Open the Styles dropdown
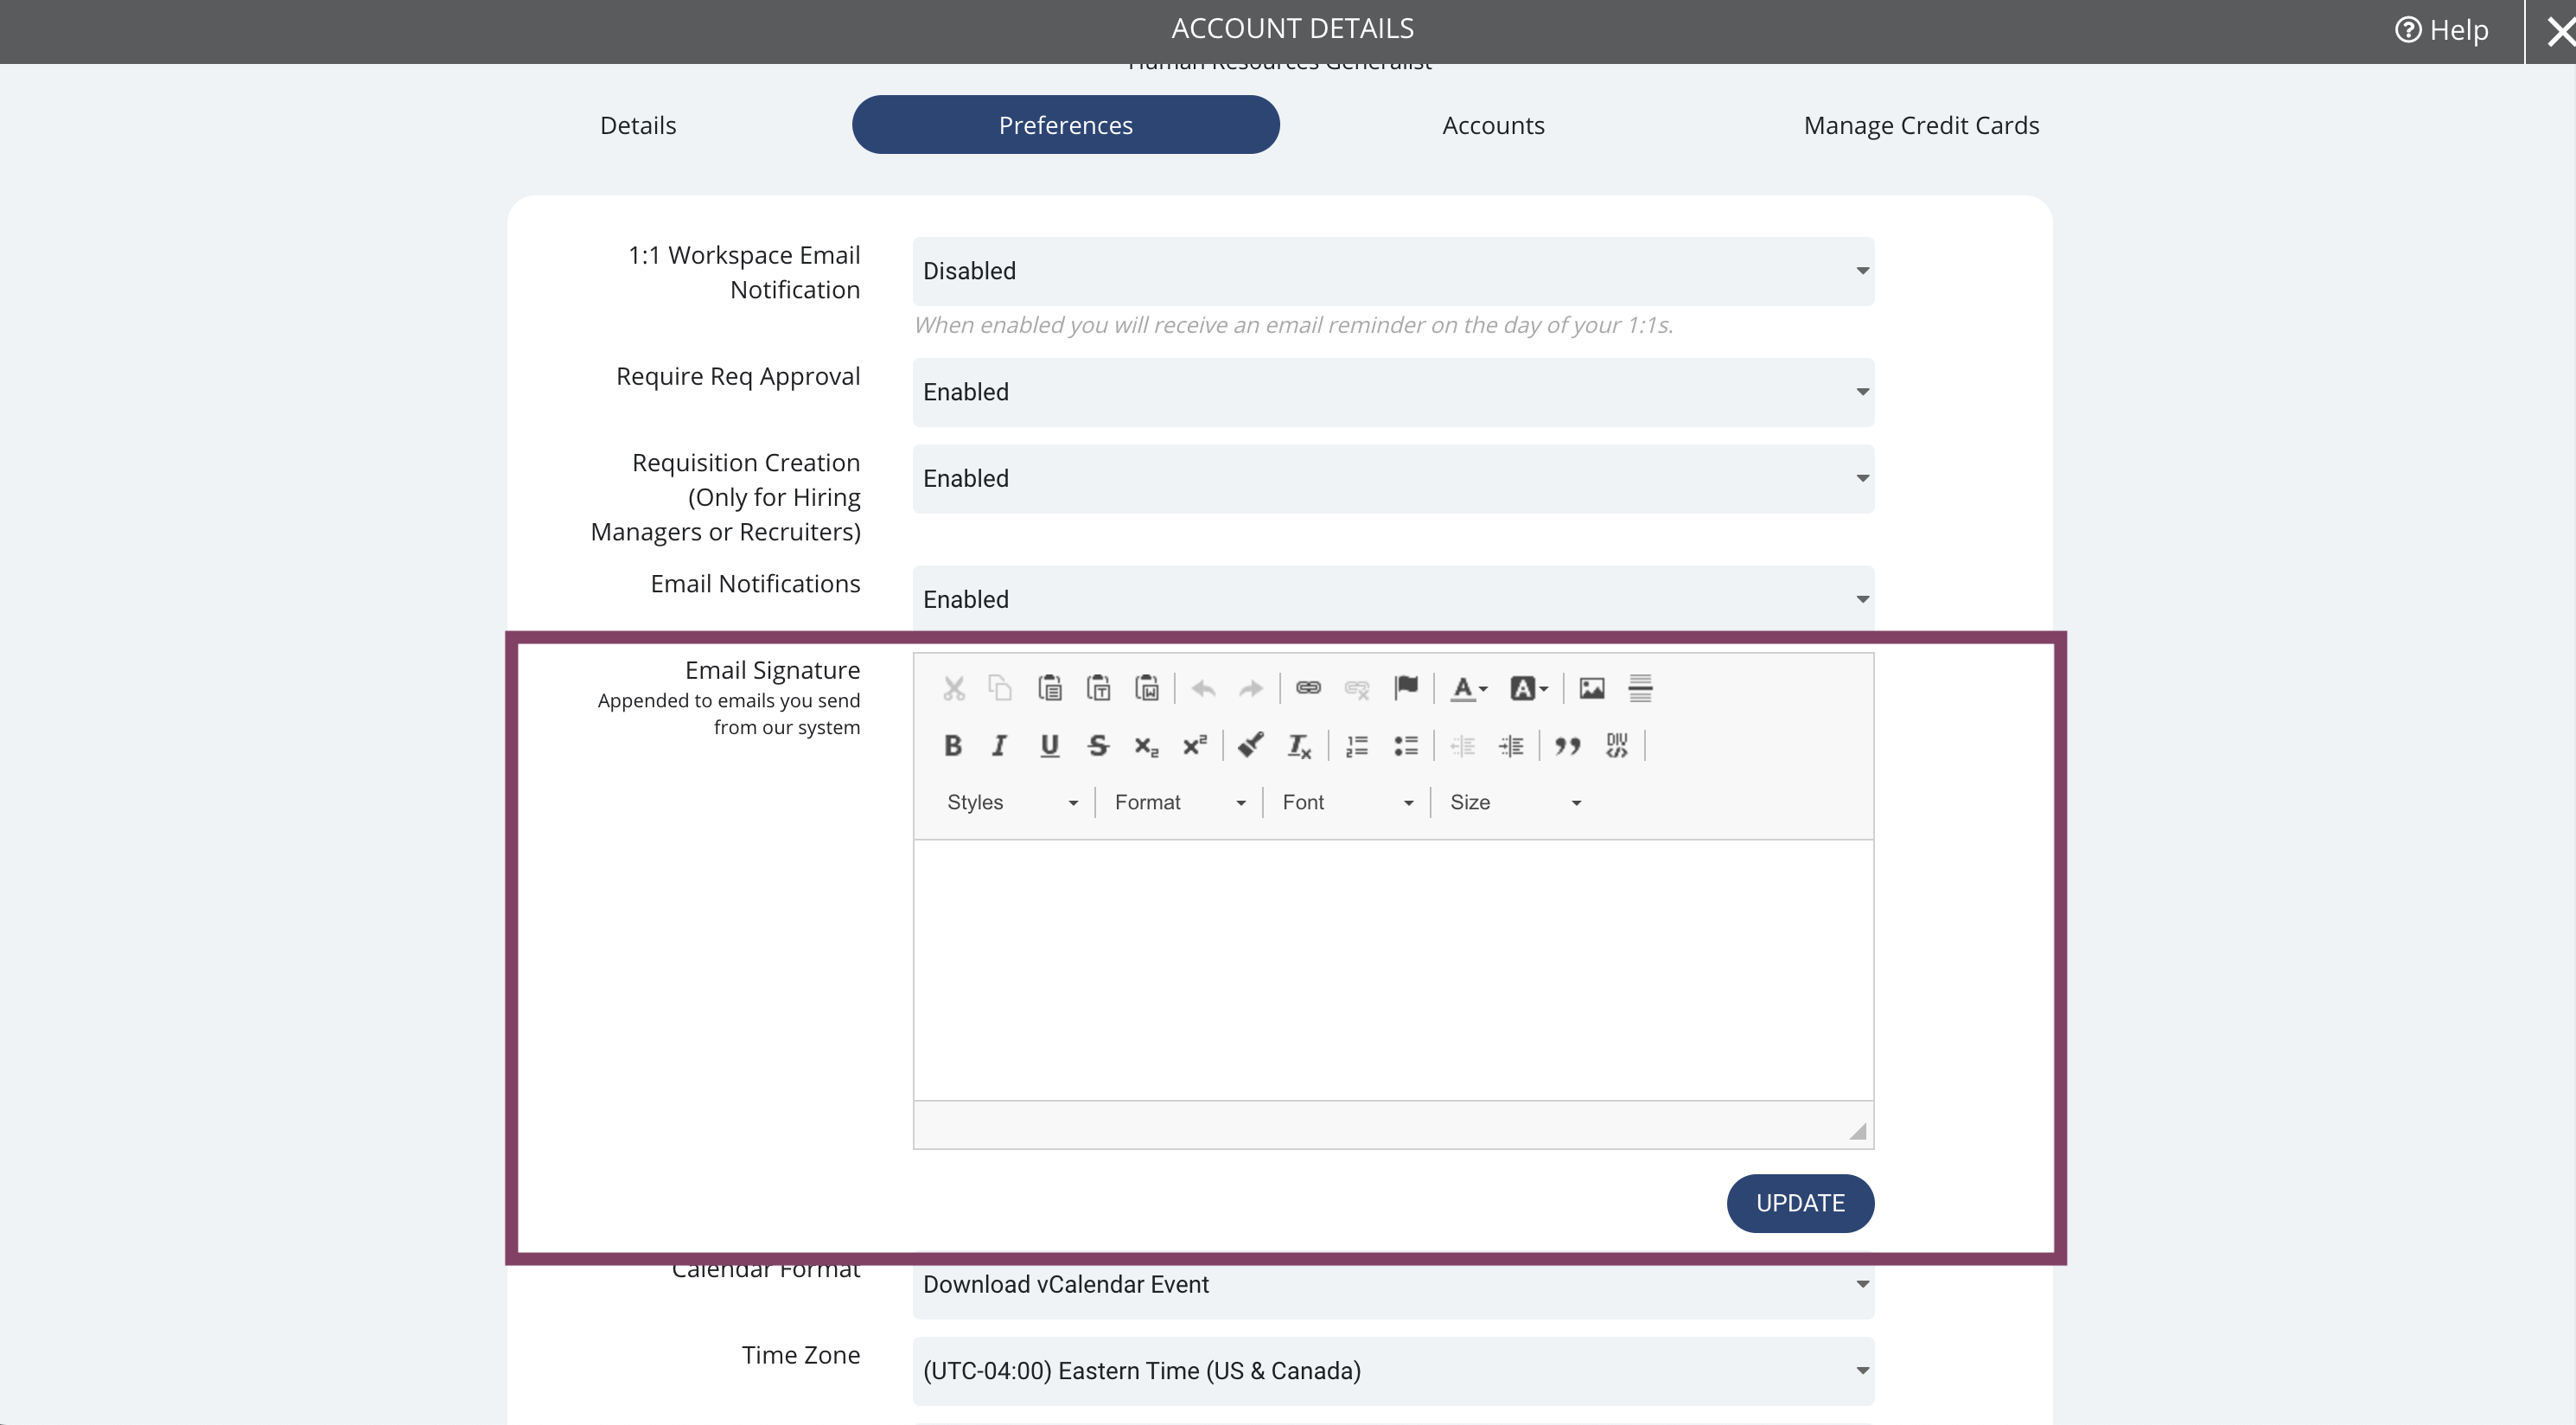The height and width of the screenshot is (1425, 2576). (1011, 802)
